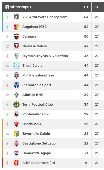Open the Olympia Thyrus S. Valentino team link

click(x=45, y=56)
